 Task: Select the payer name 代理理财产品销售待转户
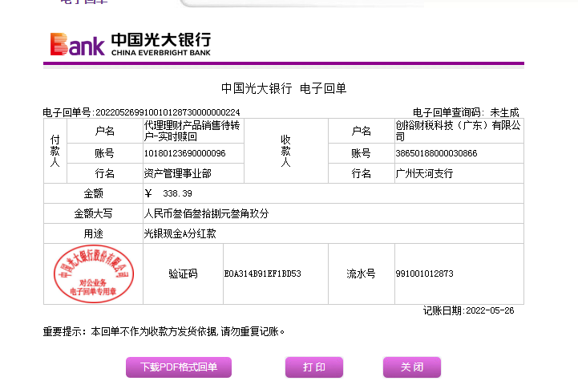click(192, 131)
